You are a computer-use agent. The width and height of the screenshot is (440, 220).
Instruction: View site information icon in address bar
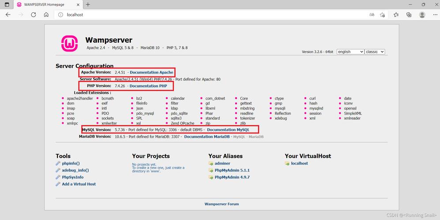tap(60, 15)
